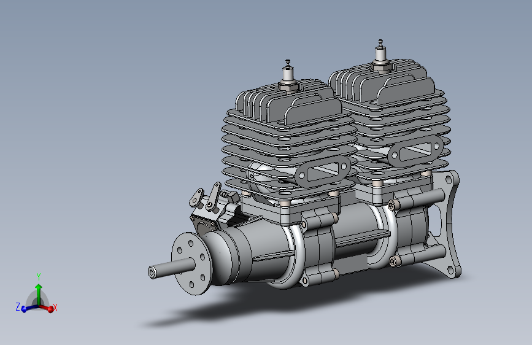Image resolution: width=532 pixels, height=345 pixels.
Task: Select the exhaust port flange on front cylinder
Action: click(323, 172)
